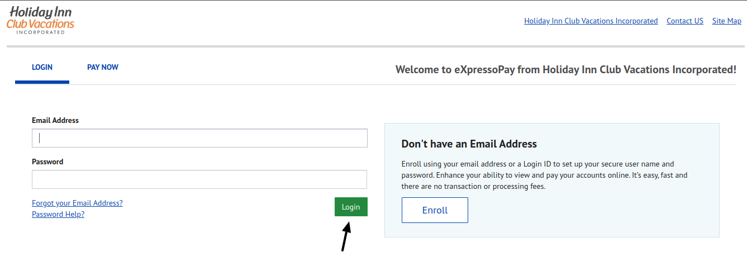The width and height of the screenshot is (747, 280).
Task: Switch to the PAY NOW tab
Action: click(103, 68)
